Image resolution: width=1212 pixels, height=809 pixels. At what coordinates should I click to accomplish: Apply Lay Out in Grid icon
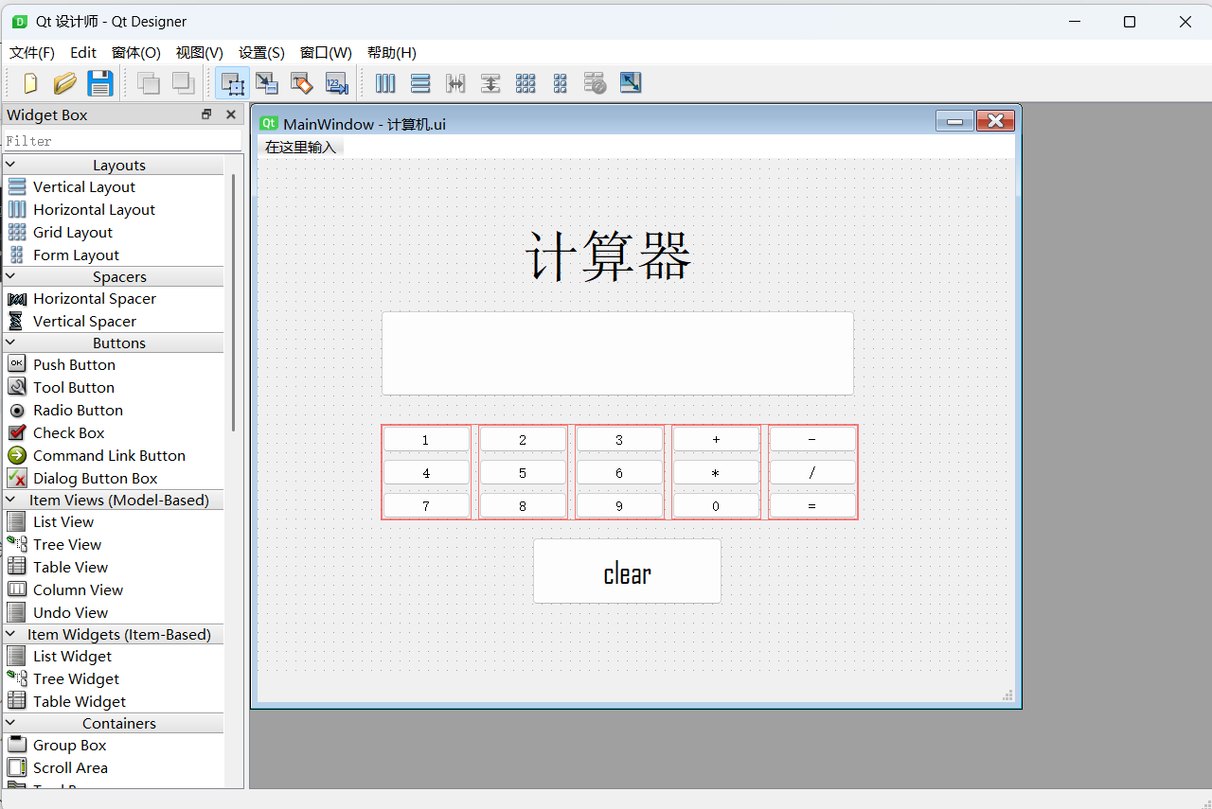point(526,83)
